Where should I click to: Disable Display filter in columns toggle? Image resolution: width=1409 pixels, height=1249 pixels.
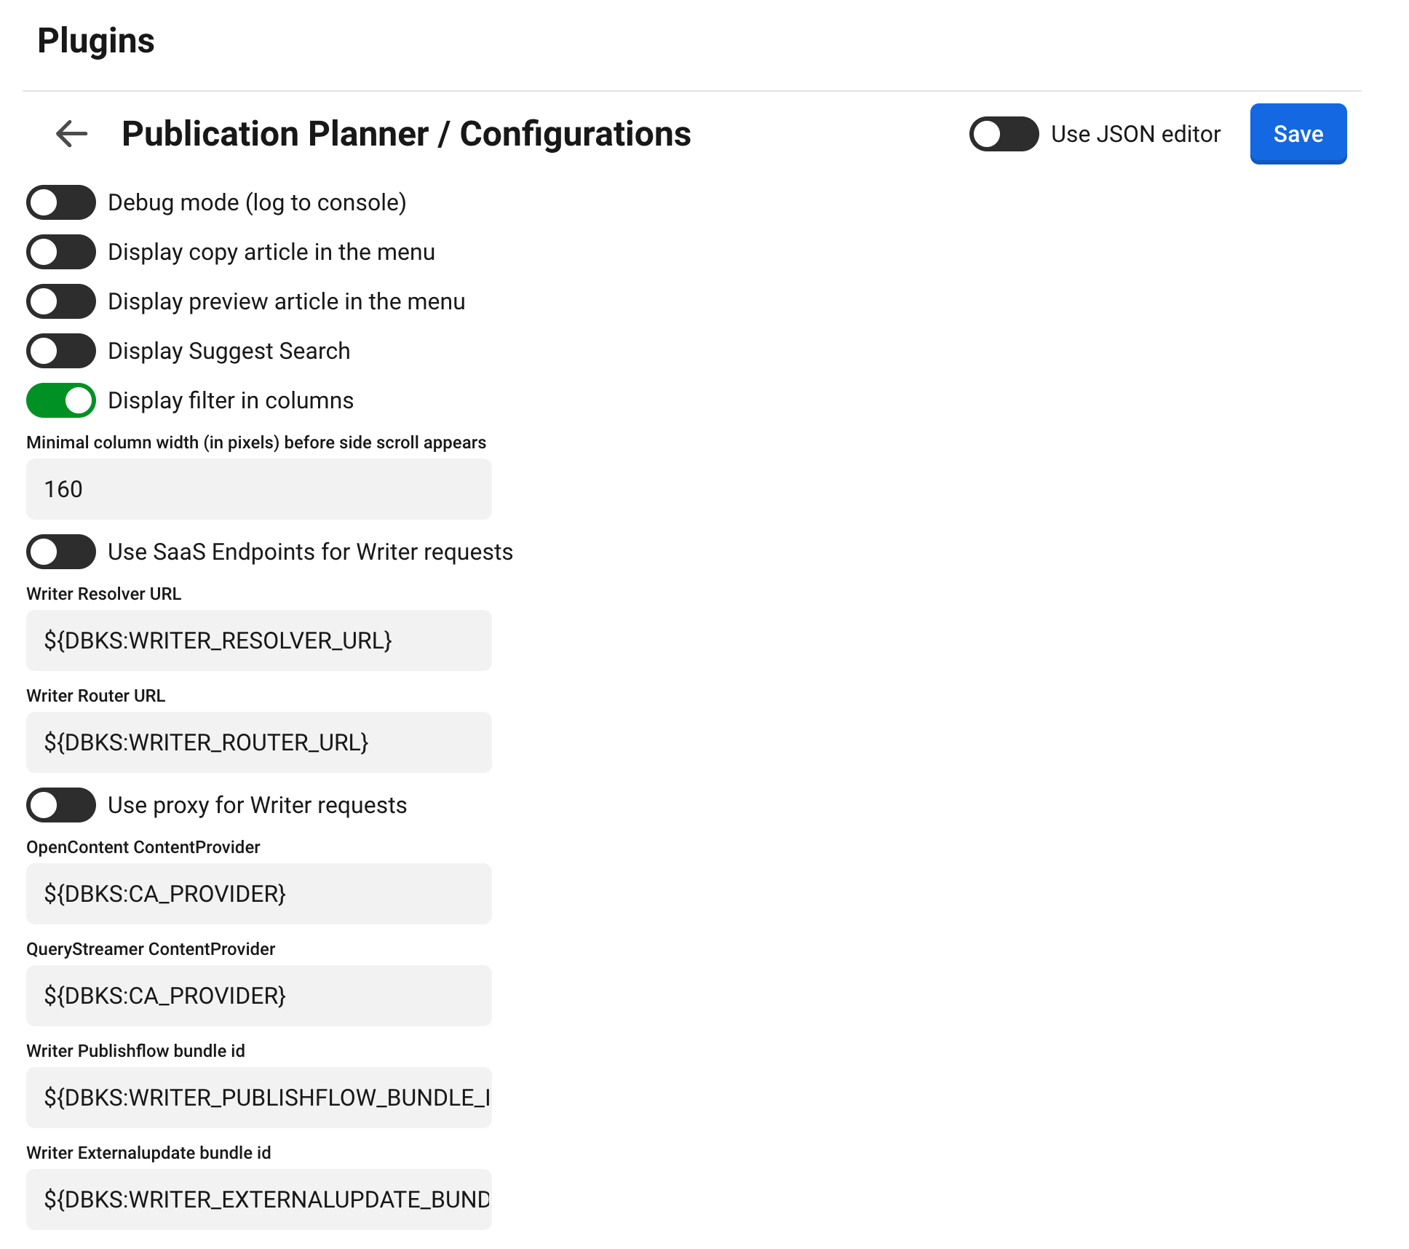61,400
